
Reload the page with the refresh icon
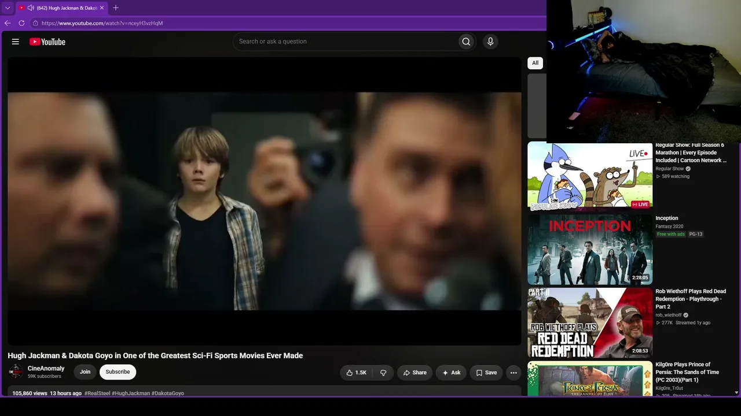pyautogui.click(x=21, y=23)
